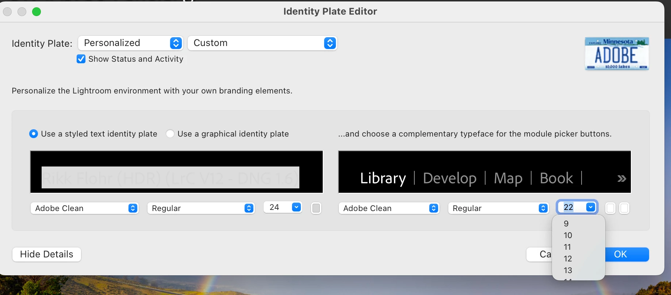Uncheck Show Status and Activity

pos(81,59)
